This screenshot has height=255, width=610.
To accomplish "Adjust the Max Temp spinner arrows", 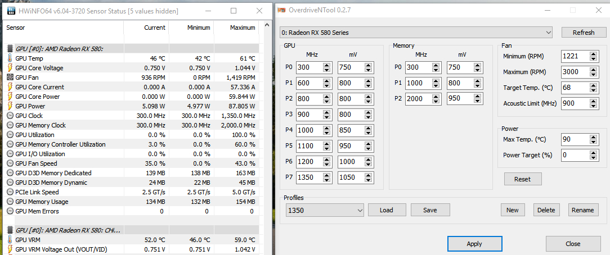I will coord(593,139).
